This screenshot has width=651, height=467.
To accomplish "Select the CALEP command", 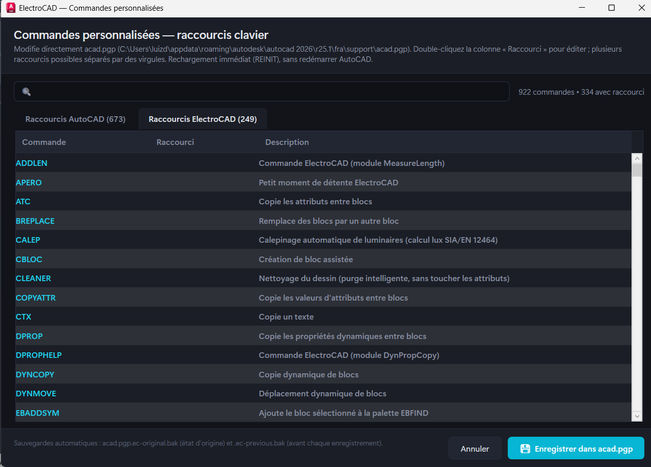I will tap(28, 240).
